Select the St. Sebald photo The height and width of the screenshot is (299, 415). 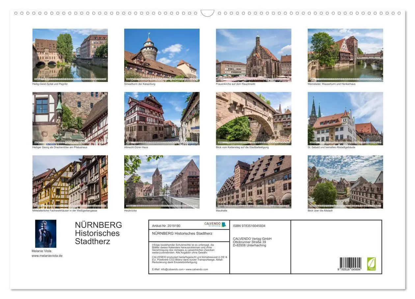pyautogui.click(x=345, y=119)
